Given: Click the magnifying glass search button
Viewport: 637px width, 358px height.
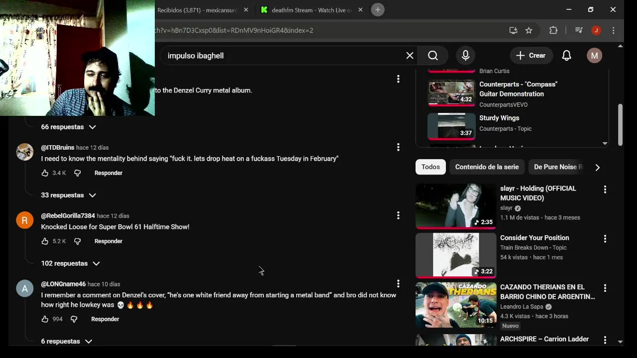Looking at the screenshot, I should pyautogui.click(x=433, y=56).
